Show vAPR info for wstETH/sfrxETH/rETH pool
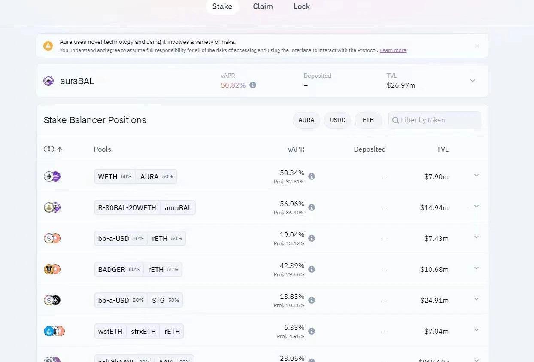 coord(312,331)
